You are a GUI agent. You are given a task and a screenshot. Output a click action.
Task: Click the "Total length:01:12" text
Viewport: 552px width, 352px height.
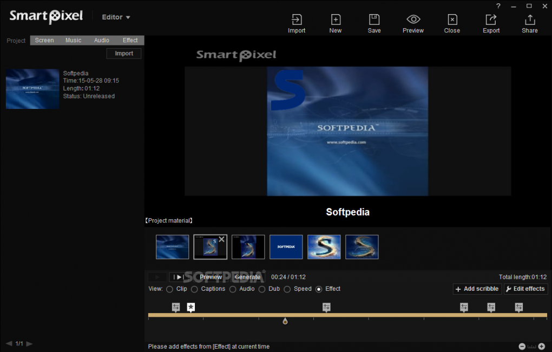[523, 277]
